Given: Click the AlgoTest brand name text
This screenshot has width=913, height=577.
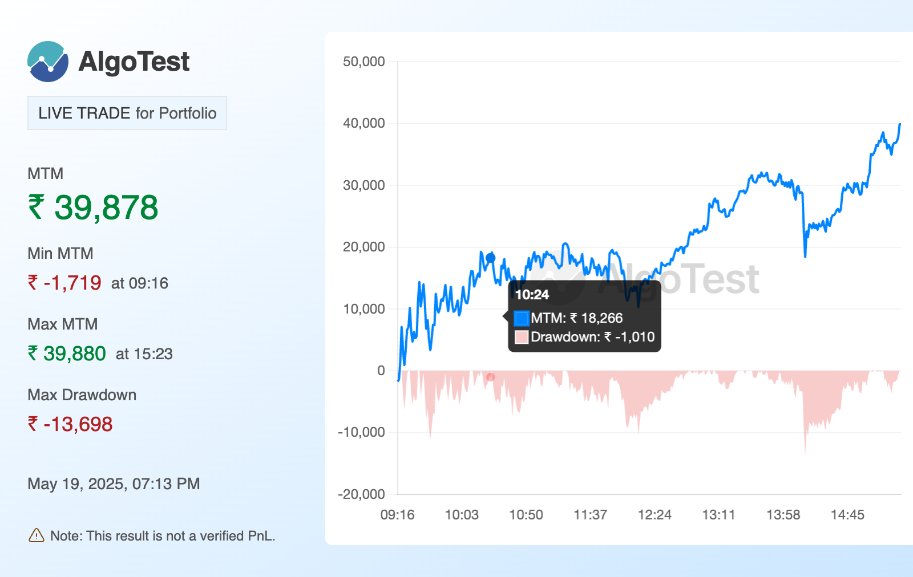Looking at the screenshot, I should (x=134, y=62).
